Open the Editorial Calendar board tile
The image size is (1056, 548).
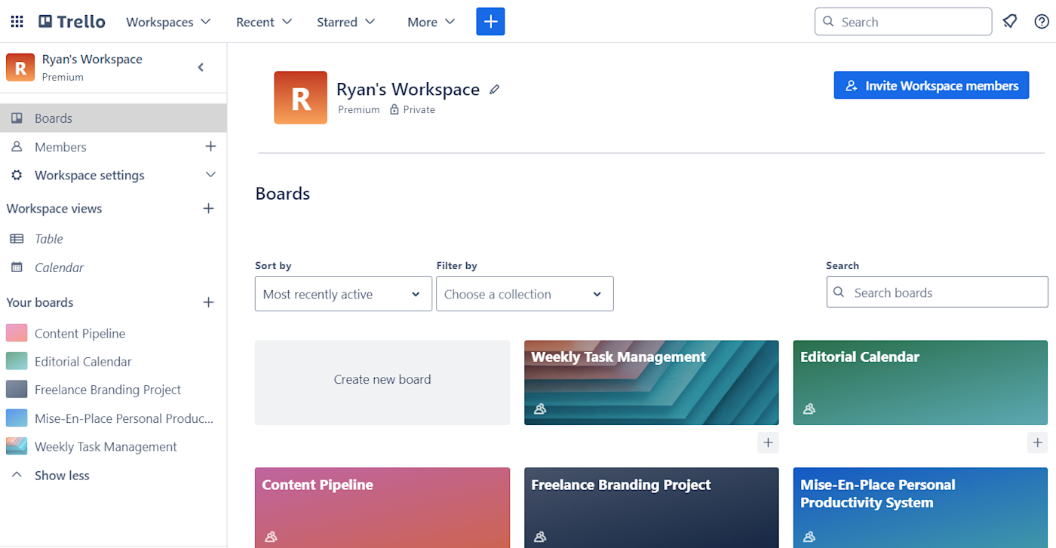[920, 382]
